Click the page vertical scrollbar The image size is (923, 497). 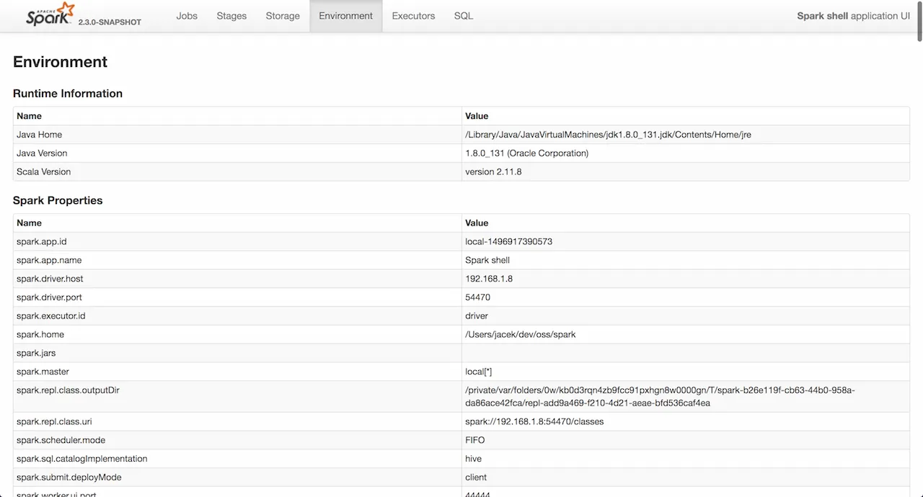[919, 216]
